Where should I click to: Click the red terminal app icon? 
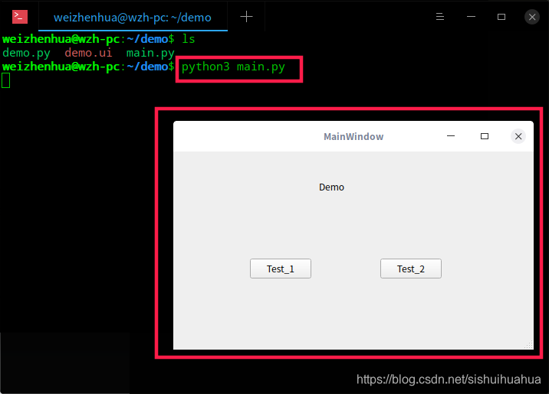pyautogui.click(x=20, y=17)
